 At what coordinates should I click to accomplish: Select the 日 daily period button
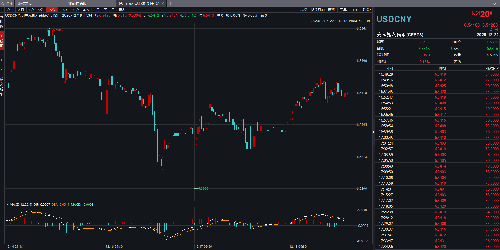(98, 10)
